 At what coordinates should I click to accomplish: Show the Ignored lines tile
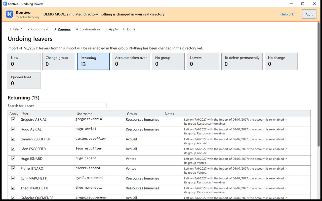click(24, 80)
